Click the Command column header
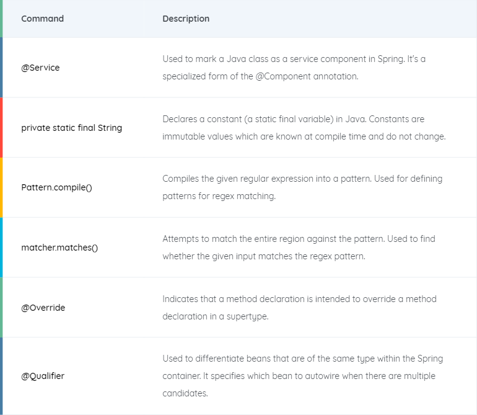The image size is (477, 415). (42, 19)
